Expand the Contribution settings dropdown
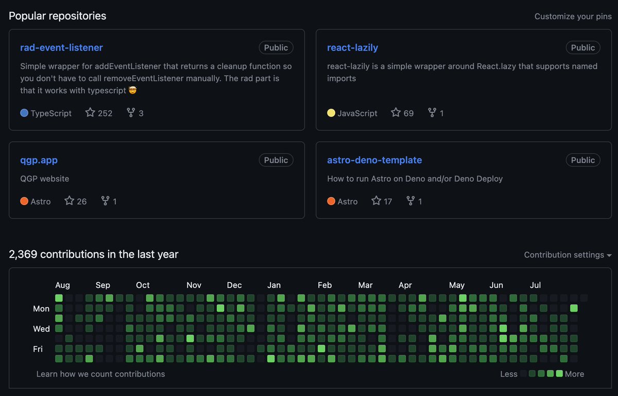The height and width of the screenshot is (396, 618). pos(568,255)
